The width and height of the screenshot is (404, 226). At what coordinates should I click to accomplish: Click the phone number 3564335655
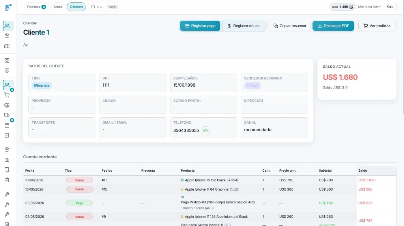(186, 130)
